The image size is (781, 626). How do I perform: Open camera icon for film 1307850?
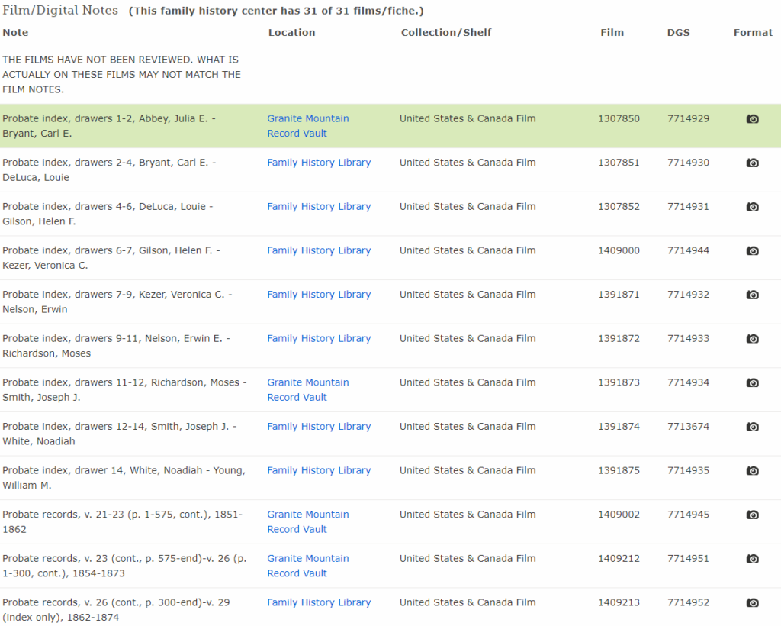click(x=752, y=118)
